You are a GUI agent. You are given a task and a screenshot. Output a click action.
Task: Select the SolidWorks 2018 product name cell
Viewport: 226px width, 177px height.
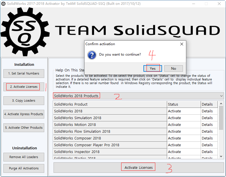110,111
